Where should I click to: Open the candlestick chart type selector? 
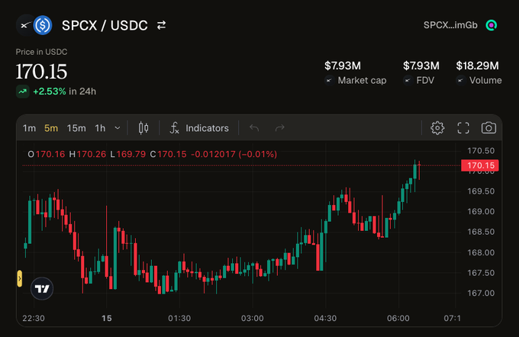[143, 128]
